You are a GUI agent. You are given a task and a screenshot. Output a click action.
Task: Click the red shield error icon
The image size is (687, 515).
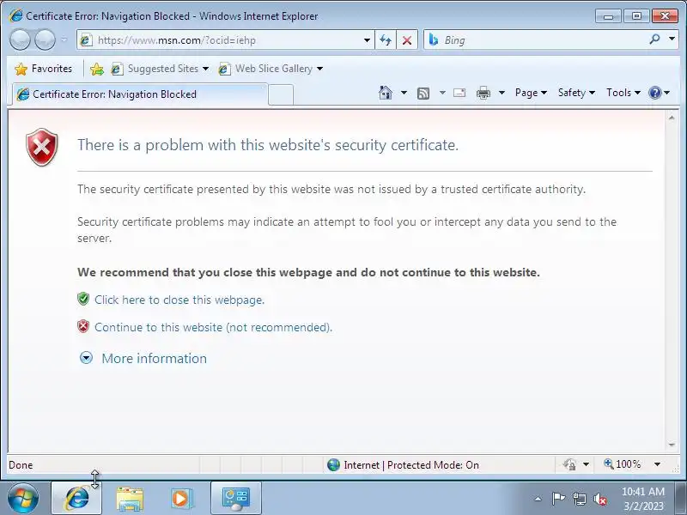pos(41,147)
